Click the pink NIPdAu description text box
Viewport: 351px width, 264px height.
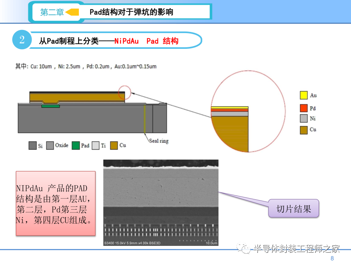56,203
